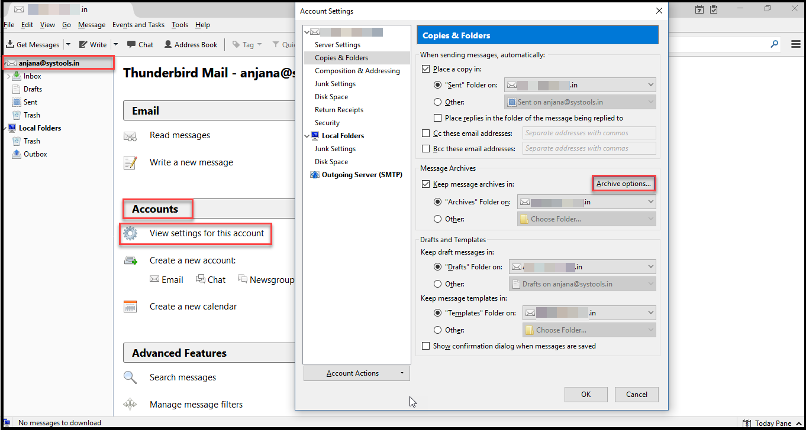Screen dimensions: 806x430
Task: Open the Address Book
Action: 191,45
